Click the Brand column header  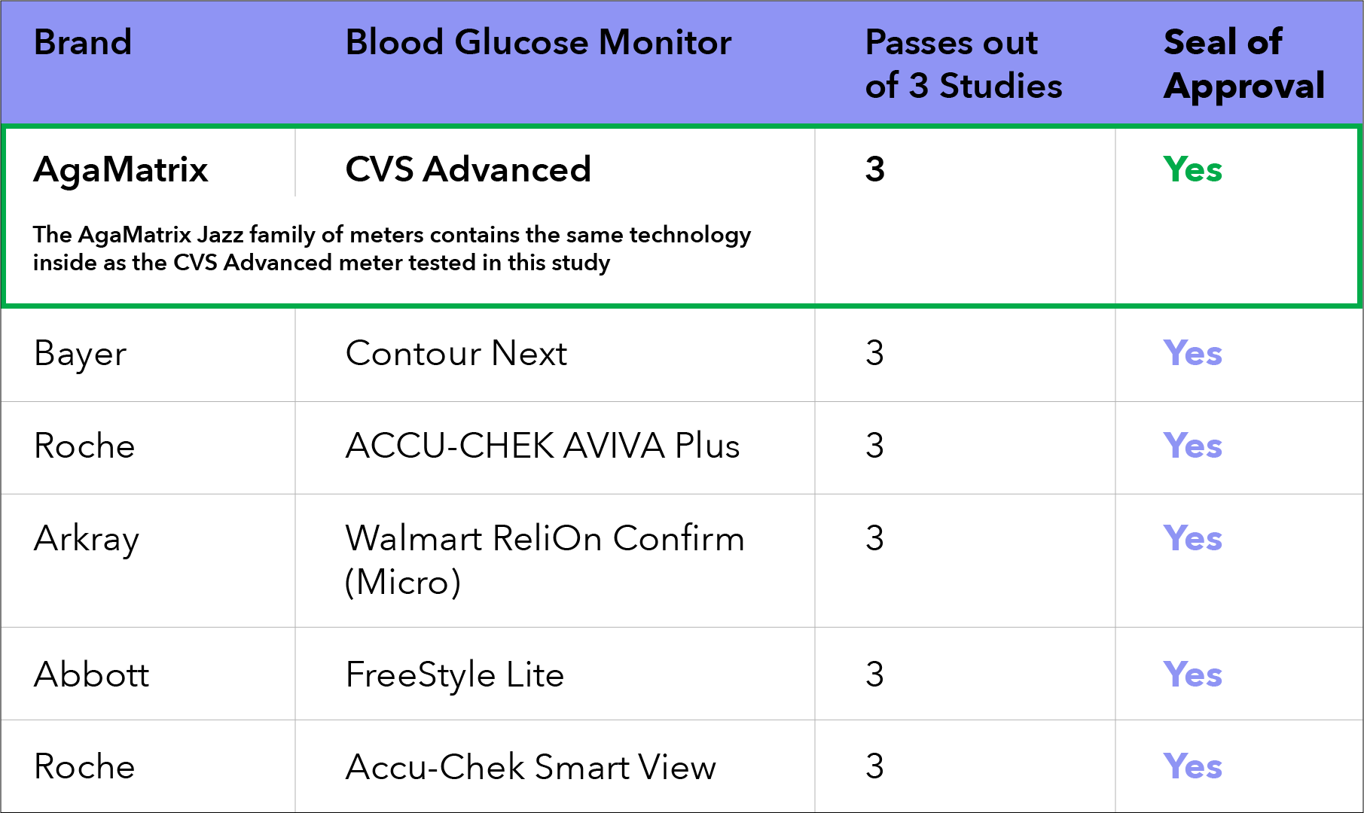[83, 42]
